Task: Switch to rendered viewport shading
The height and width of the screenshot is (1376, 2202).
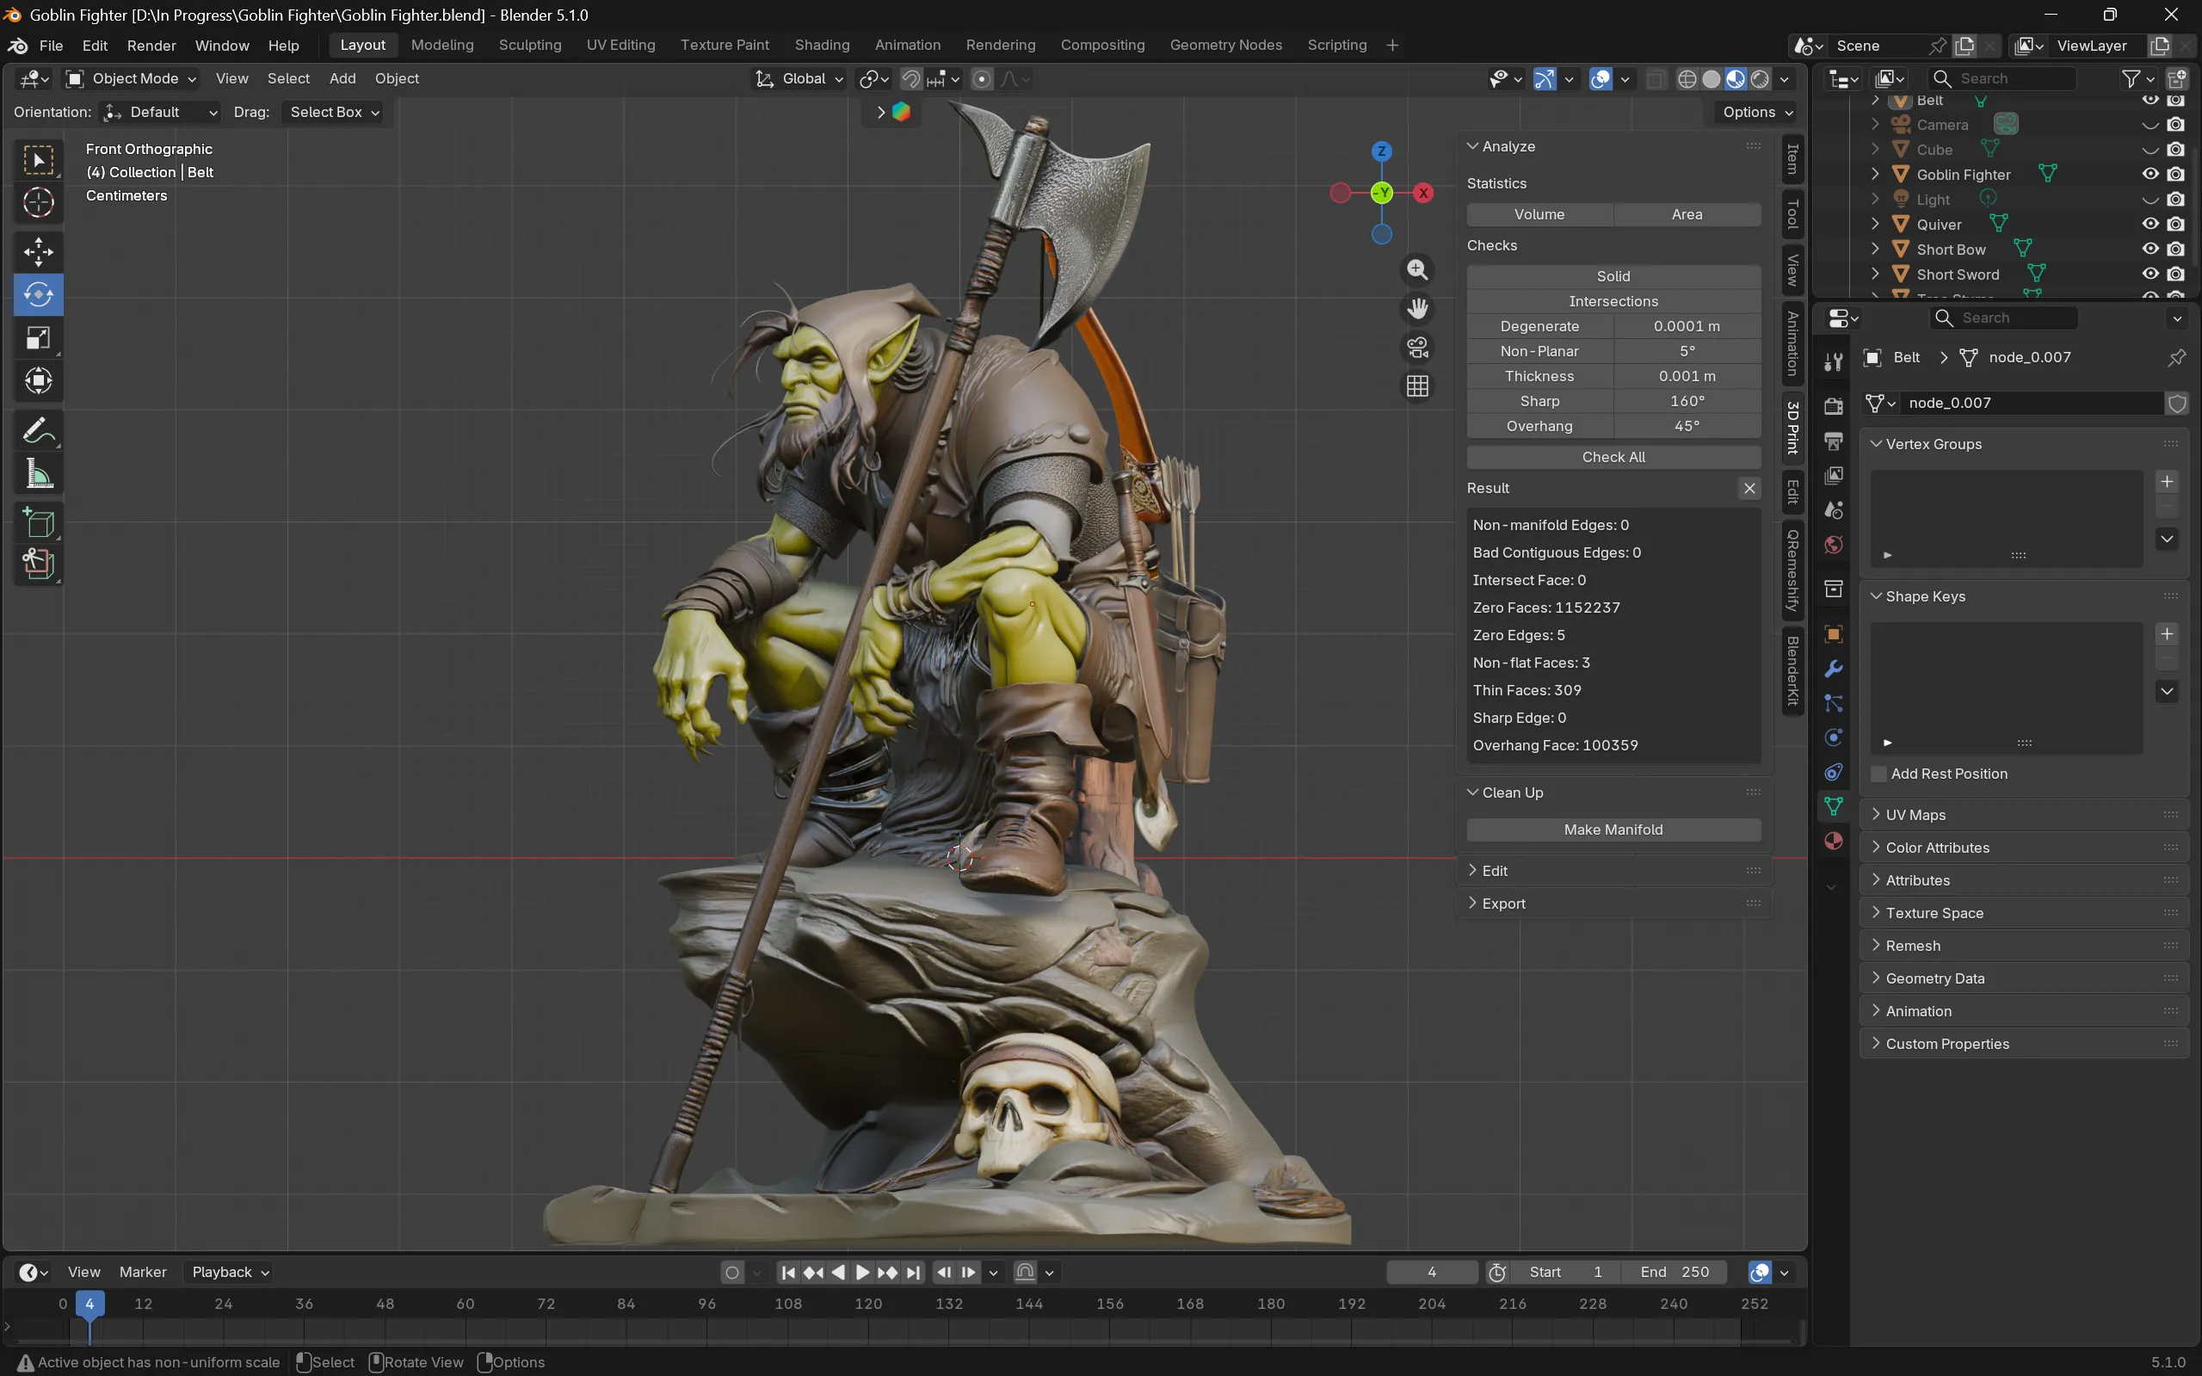Action: tap(1761, 79)
